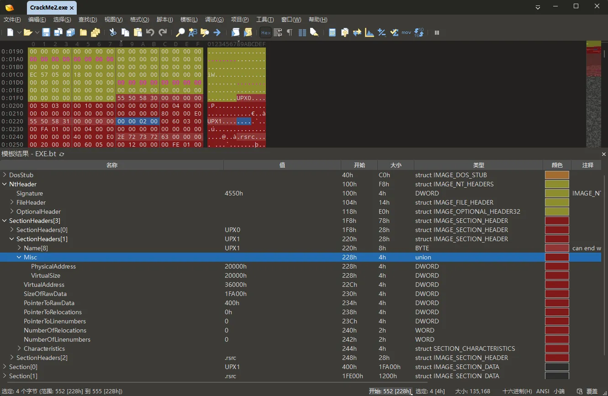
Task: Click the 10/16 base converter icon
Action: click(x=419, y=32)
